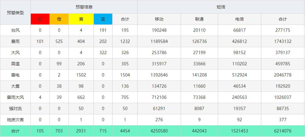The image size is (305, 137).
Task: Click the 大雾 联通 value 11660
Action: tap(199, 86)
